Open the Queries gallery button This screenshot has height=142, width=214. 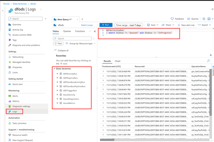[193, 19]
